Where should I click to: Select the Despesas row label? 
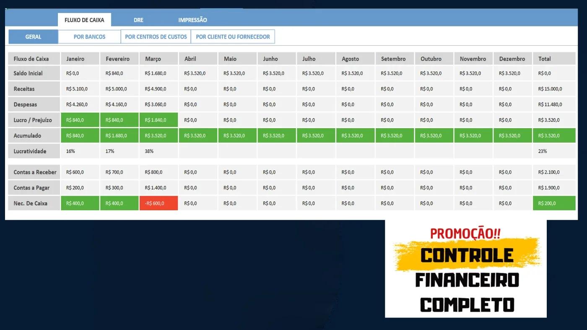[x=34, y=104]
